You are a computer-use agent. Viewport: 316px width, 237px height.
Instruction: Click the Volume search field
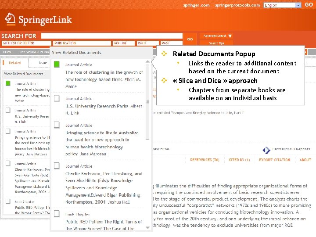(x=124, y=43)
